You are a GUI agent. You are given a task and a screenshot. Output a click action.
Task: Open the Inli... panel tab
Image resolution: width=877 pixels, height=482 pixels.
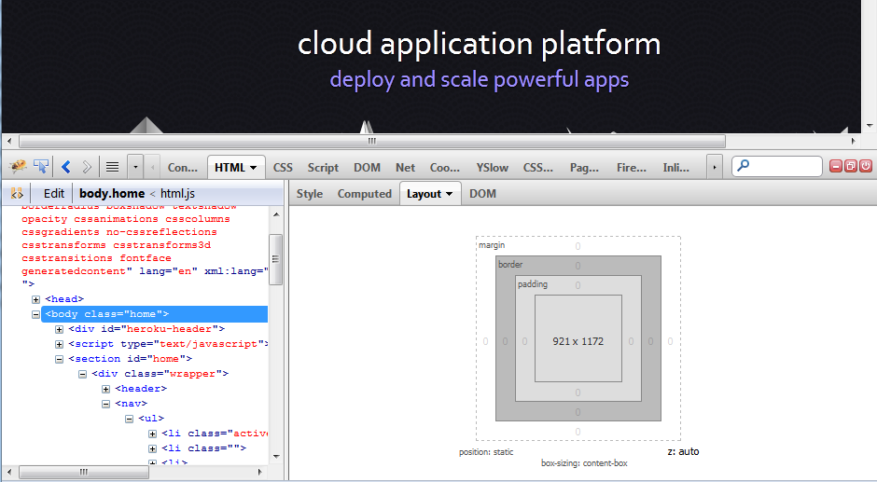pyautogui.click(x=675, y=167)
